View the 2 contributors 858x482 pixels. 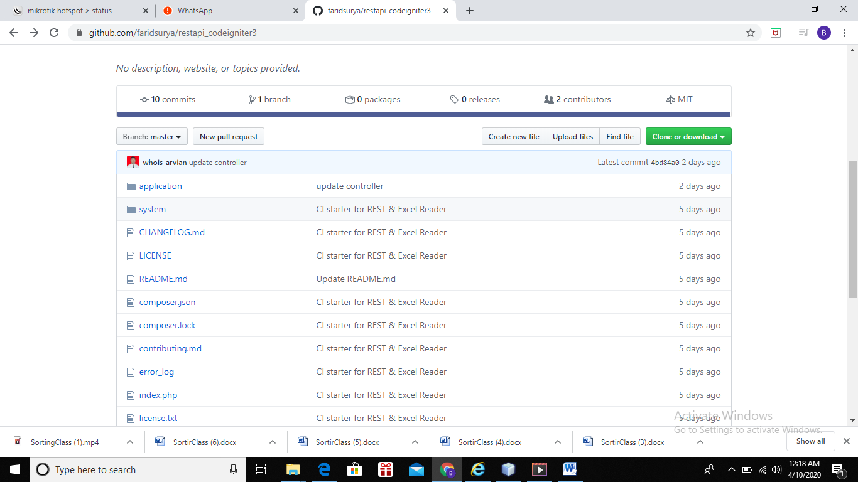pyautogui.click(x=577, y=100)
